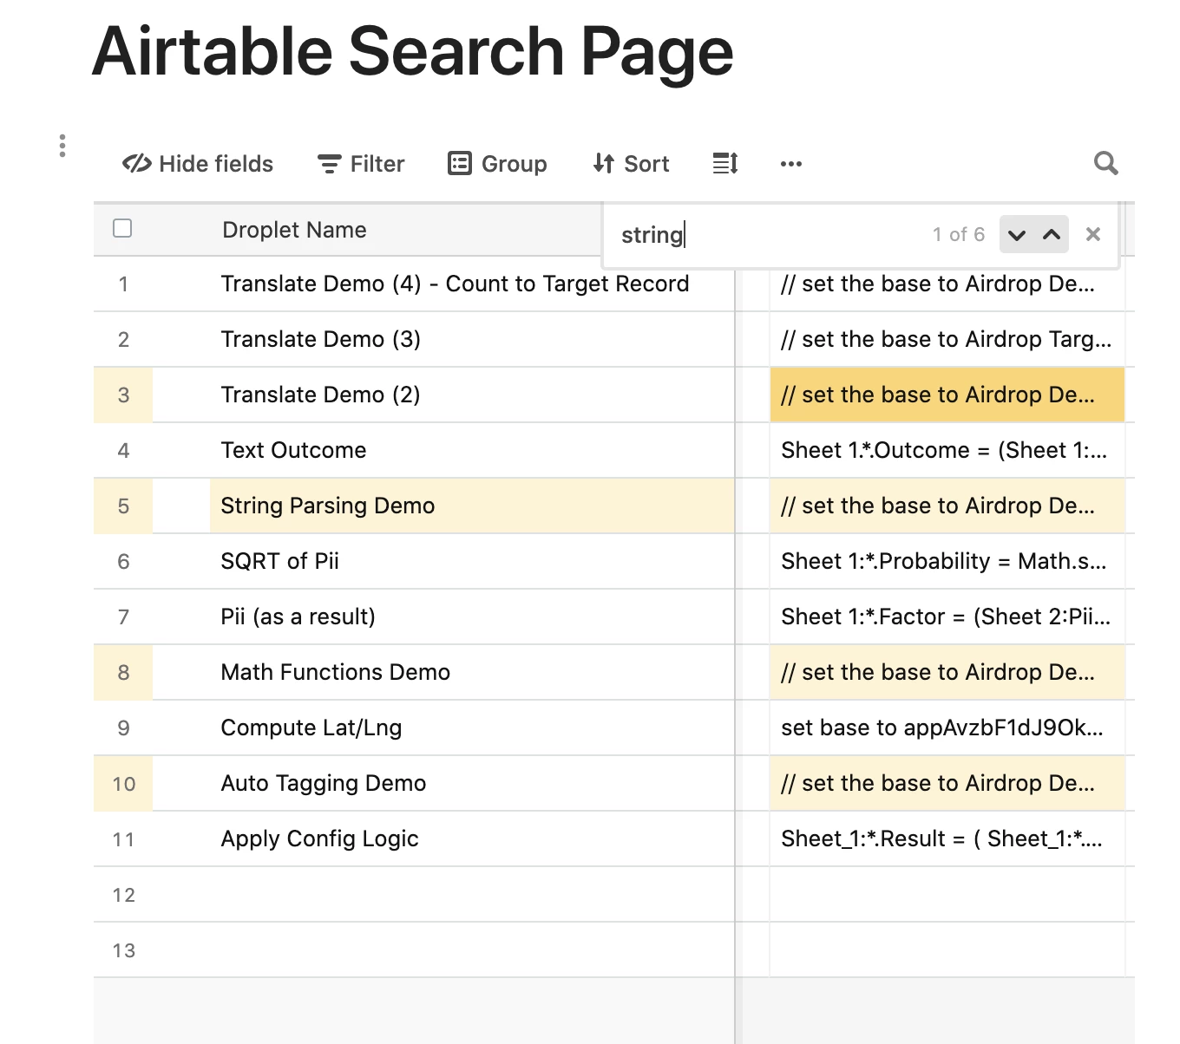Toggle the select-all checkbox in header
Screen dimensions: 1180x1044
122,228
